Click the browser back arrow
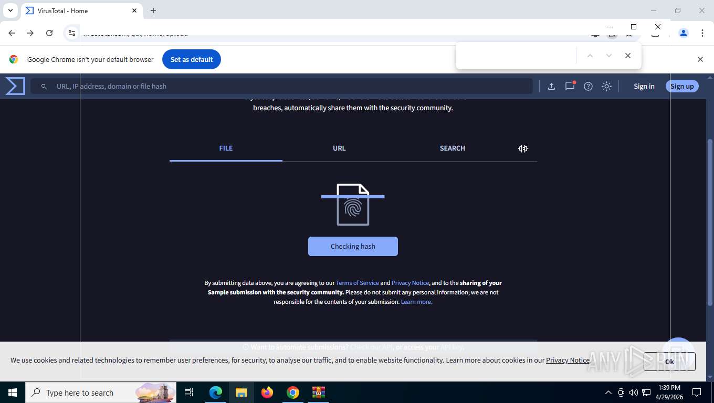The image size is (714, 403). tap(12, 33)
